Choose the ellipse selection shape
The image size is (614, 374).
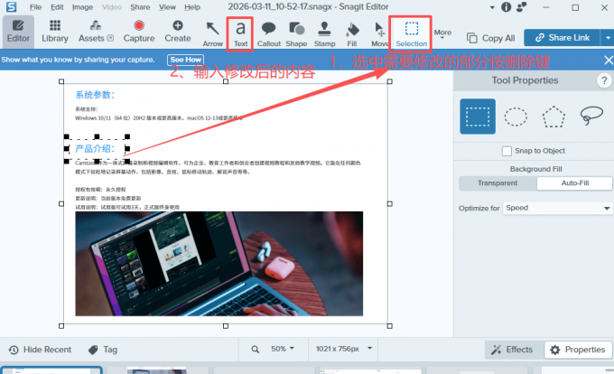pos(516,117)
